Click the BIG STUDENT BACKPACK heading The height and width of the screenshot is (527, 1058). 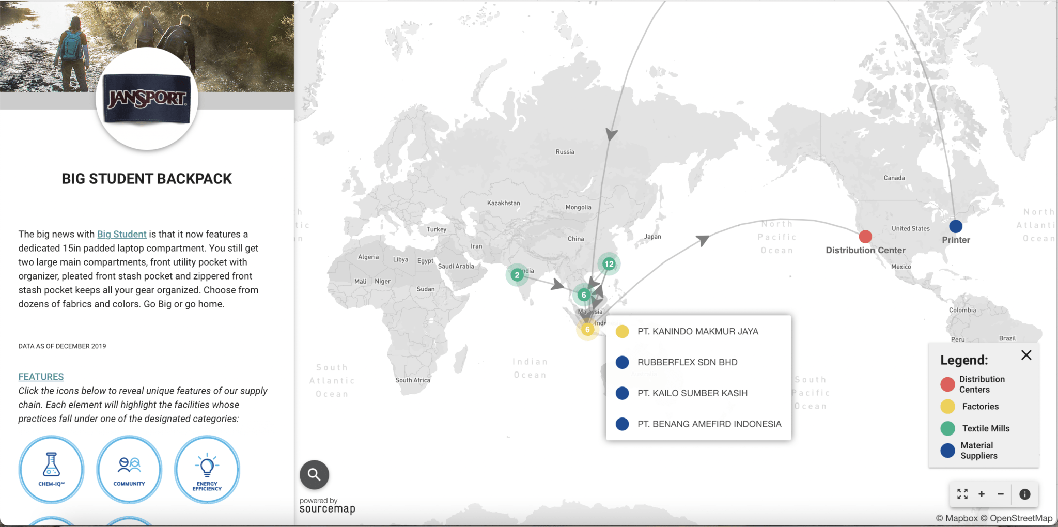click(147, 179)
